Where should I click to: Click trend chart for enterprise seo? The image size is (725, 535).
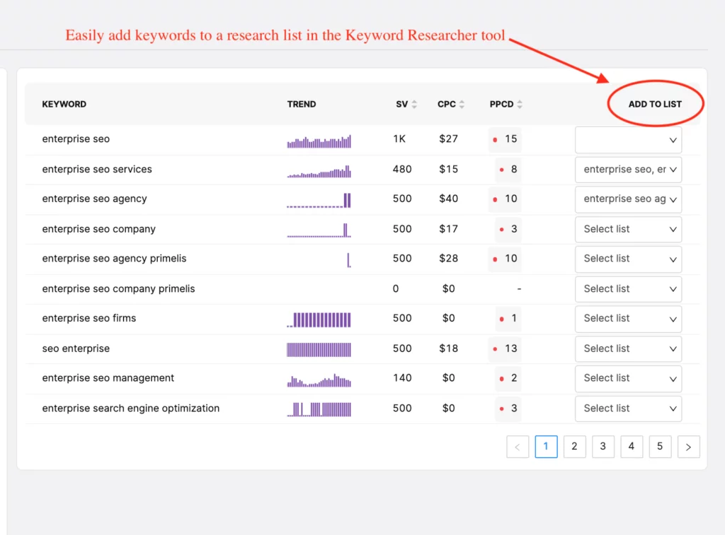click(x=319, y=141)
